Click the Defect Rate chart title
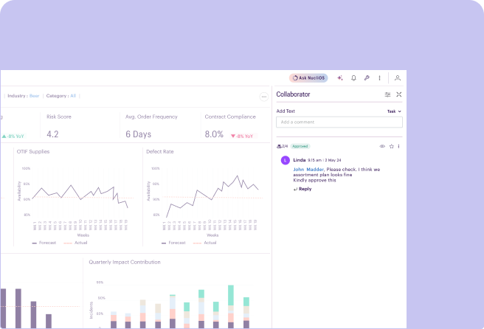Image resolution: width=484 pixels, height=329 pixels. click(160, 151)
